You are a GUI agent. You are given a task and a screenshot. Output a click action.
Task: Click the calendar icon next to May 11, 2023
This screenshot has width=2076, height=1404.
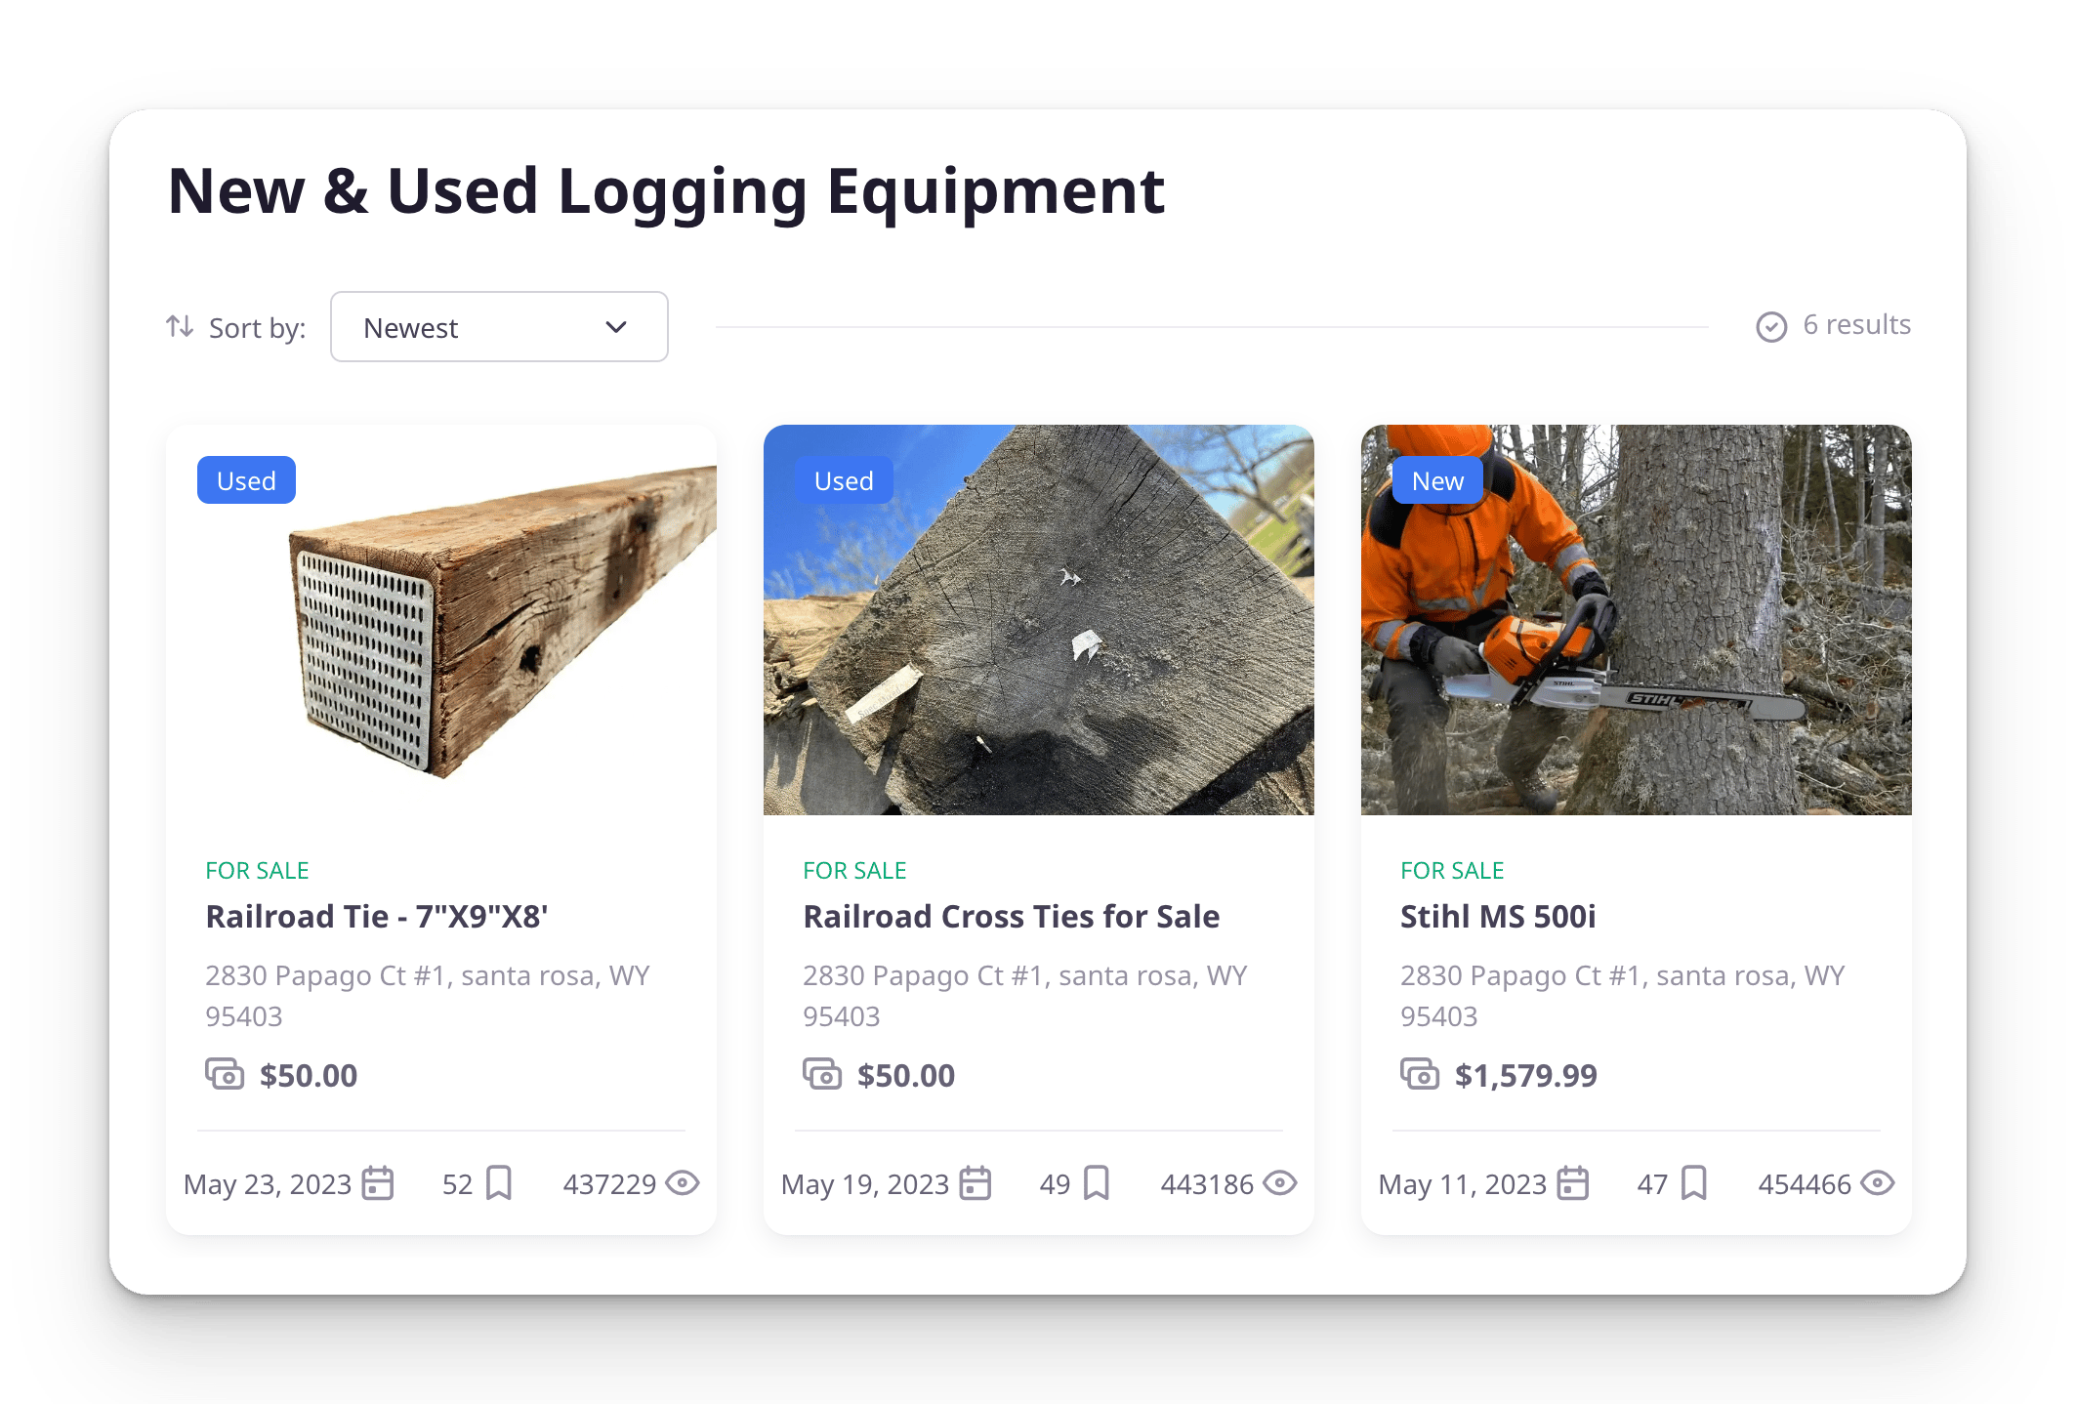point(1573,1183)
